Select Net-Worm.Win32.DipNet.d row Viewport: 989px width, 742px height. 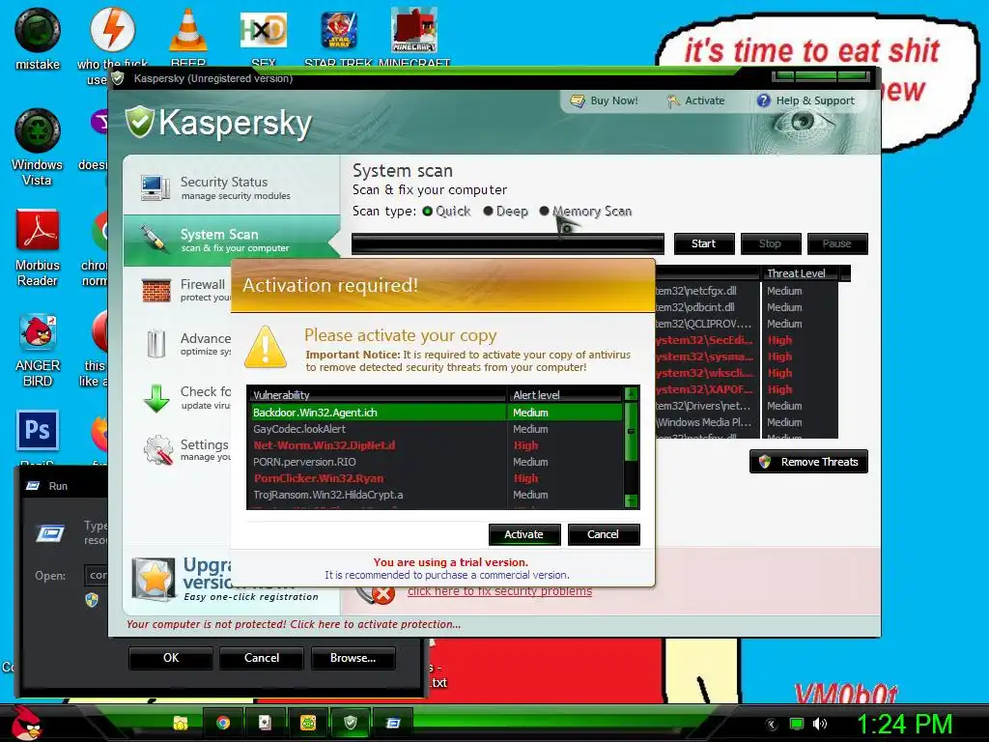click(x=437, y=445)
